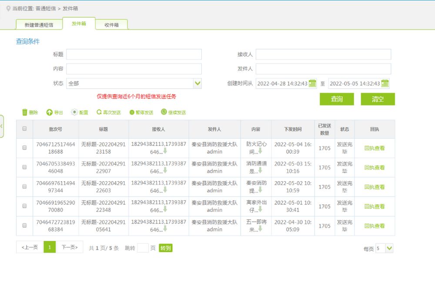Select the row titled 无标题-20220429105641

coord(24,226)
